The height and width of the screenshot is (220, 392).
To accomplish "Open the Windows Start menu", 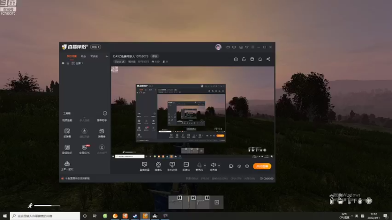I will (5, 216).
